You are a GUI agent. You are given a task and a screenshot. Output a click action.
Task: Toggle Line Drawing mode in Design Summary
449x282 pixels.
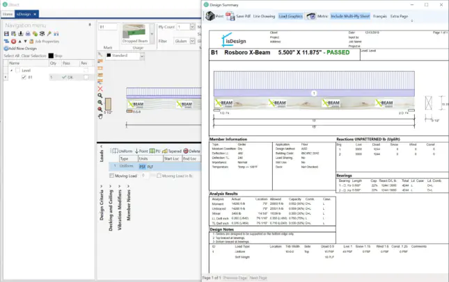click(x=264, y=16)
